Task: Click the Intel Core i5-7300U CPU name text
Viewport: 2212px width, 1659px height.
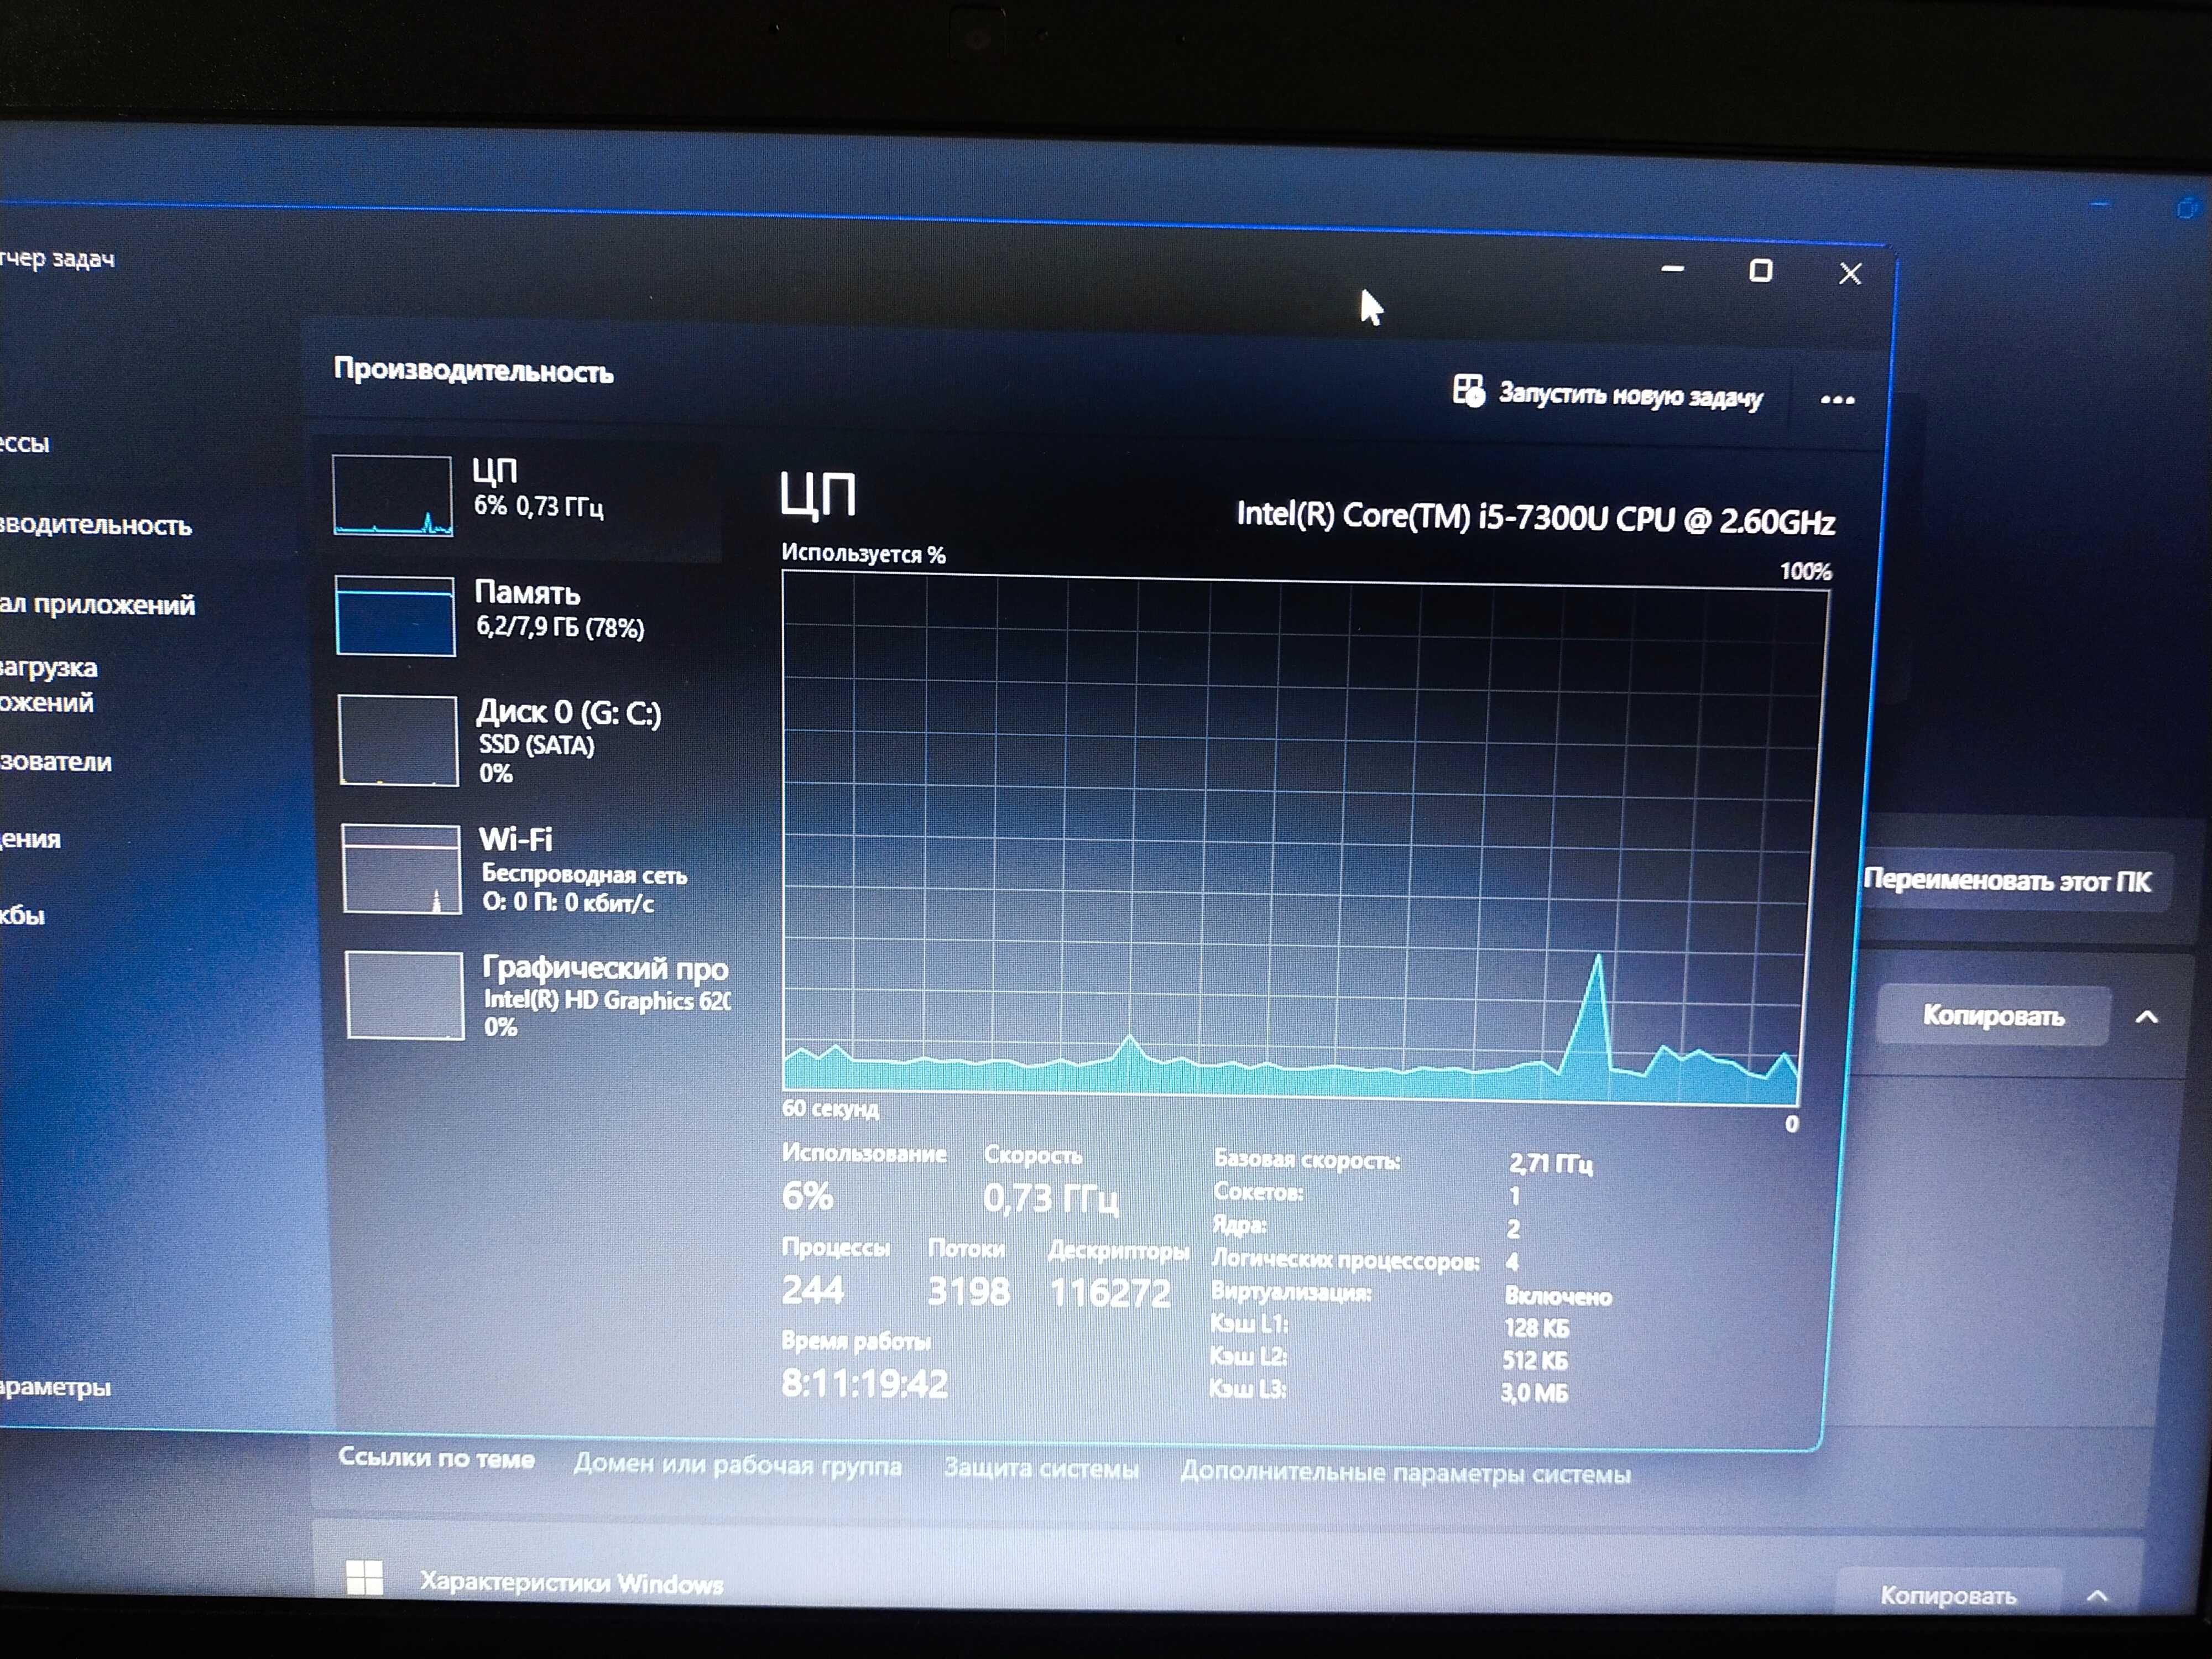Action: click(1535, 518)
